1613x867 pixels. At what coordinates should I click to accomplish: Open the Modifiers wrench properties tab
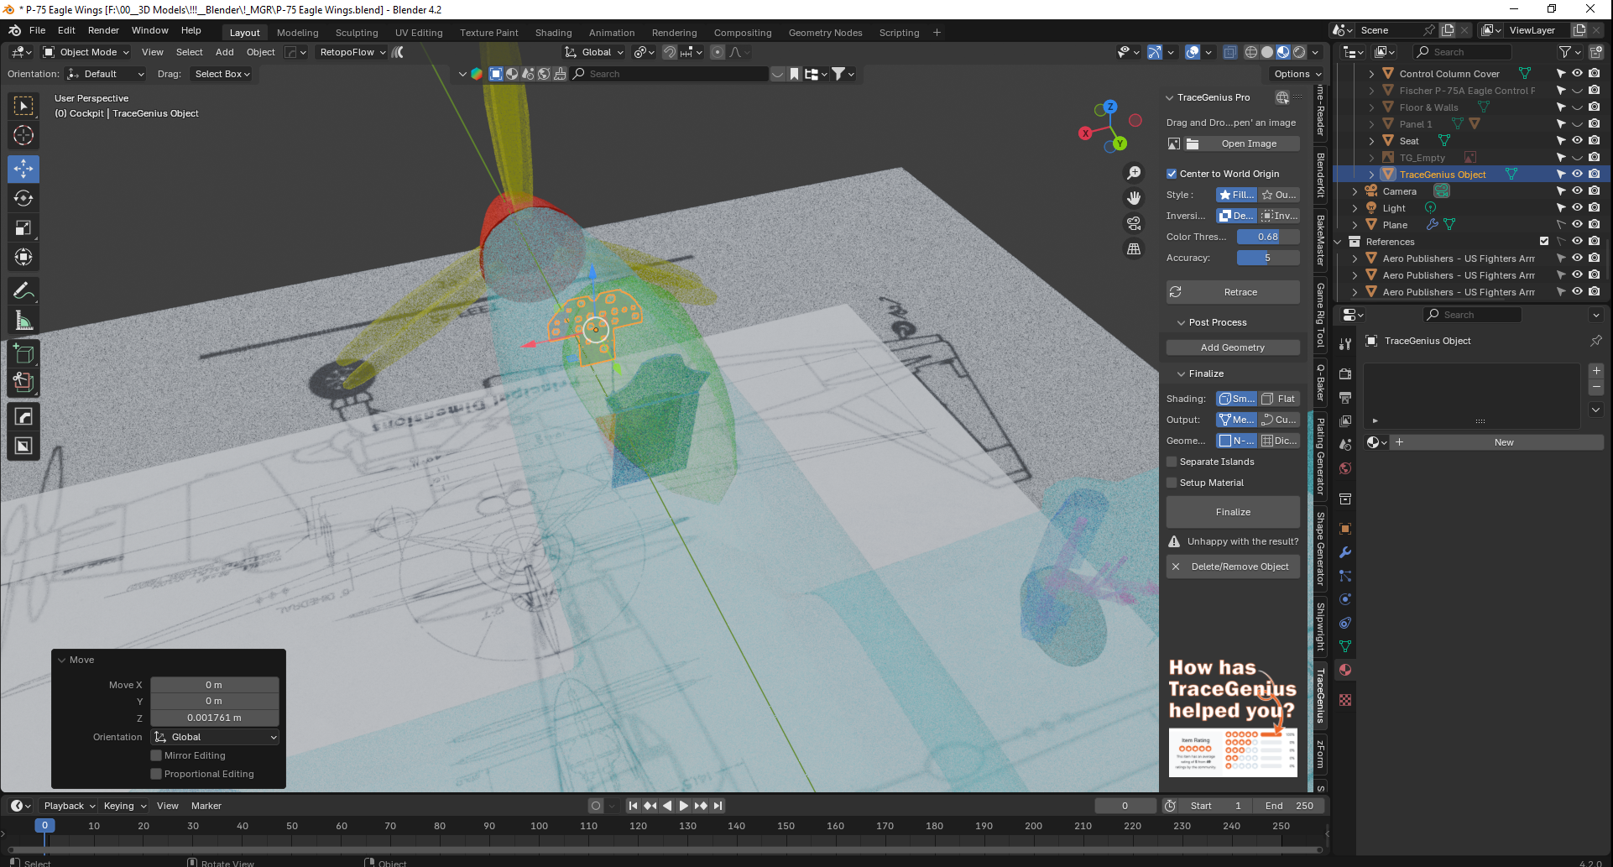coord(1345,552)
